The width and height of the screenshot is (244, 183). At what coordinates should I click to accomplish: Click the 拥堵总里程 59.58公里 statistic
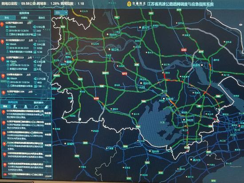18,4
